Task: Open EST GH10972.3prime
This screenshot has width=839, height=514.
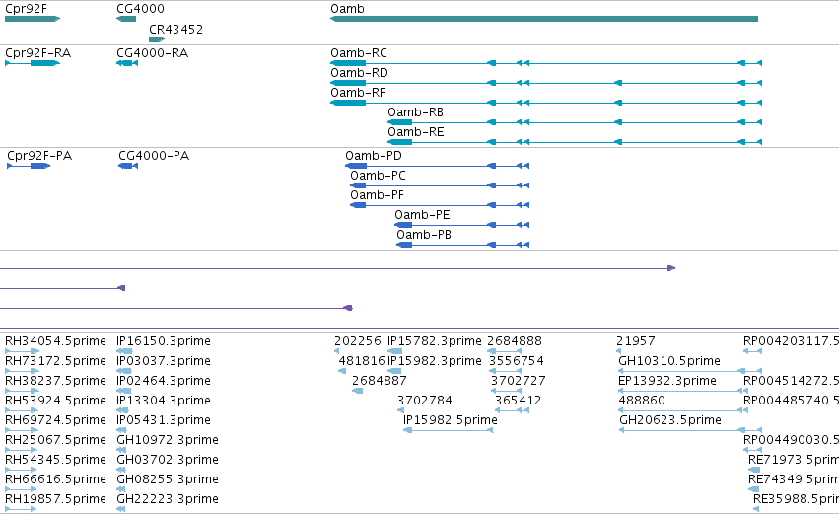Action: coord(168,440)
